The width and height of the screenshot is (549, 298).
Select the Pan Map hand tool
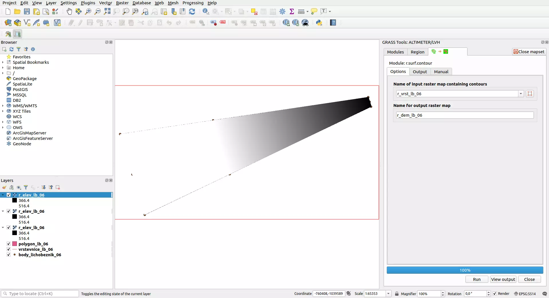[69, 11]
